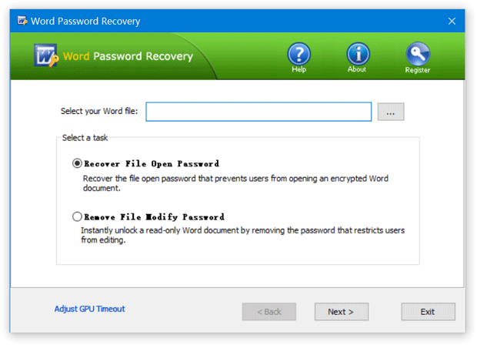Click the Word Password Recovery banner logo
This screenshot has width=477, height=345.
click(x=47, y=56)
